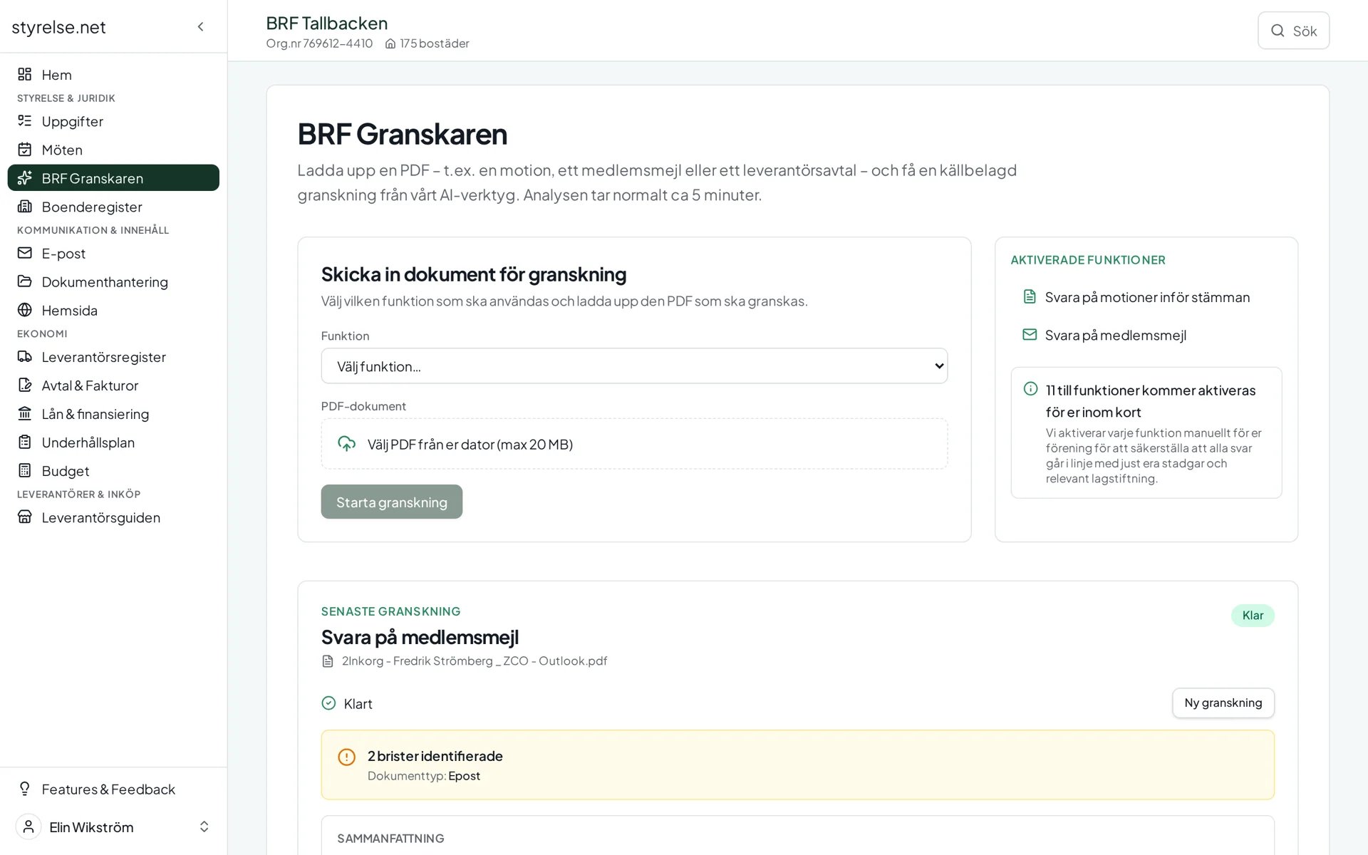Click the warning icon in brister banner
This screenshot has width=1368, height=855.
click(346, 757)
